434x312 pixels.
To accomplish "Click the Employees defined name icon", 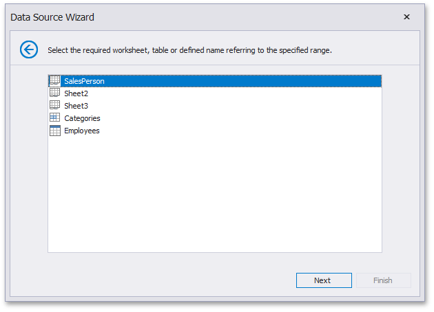I will [x=55, y=131].
